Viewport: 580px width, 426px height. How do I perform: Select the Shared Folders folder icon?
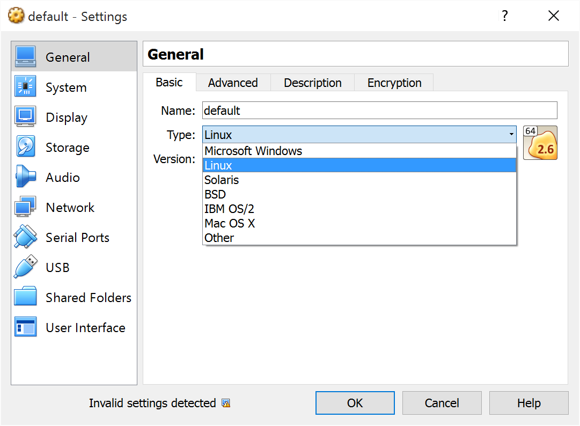tap(25, 297)
